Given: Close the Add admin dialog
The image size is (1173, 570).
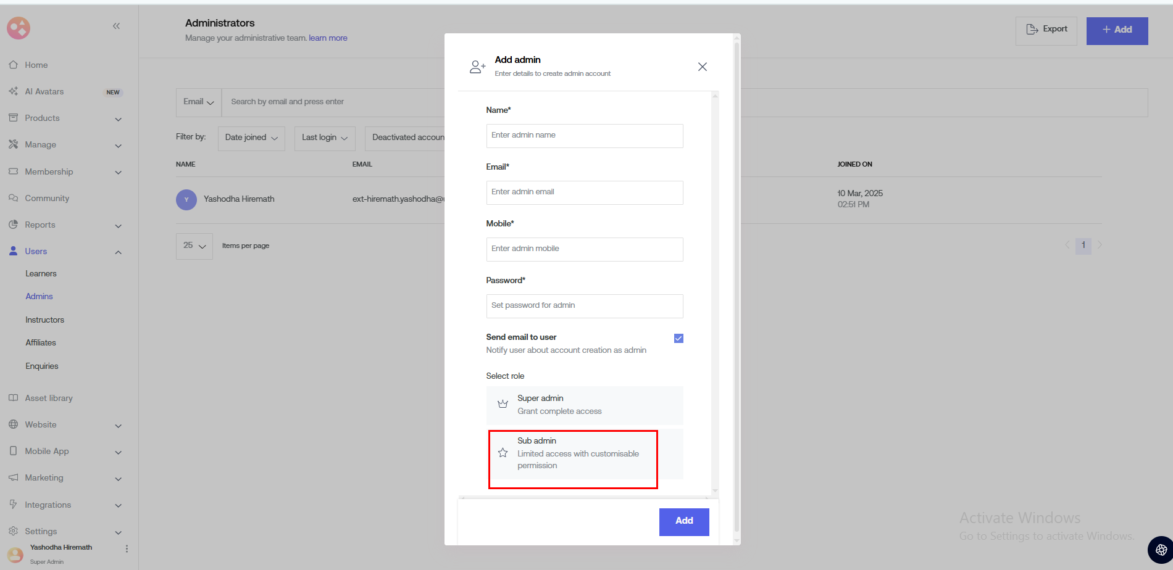Looking at the screenshot, I should (702, 67).
